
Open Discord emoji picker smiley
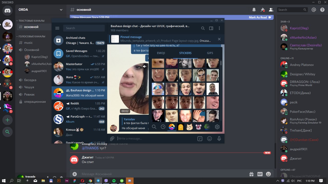tap(268, 174)
